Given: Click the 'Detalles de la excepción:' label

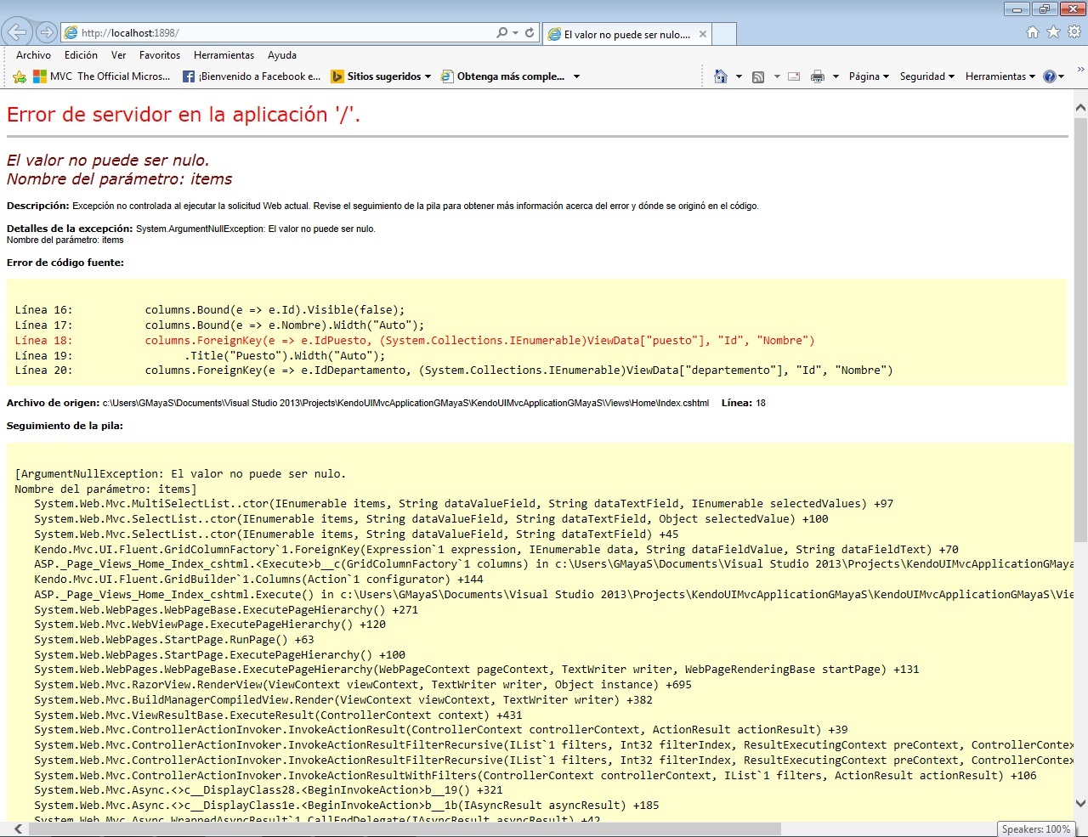Looking at the screenshot, I should click(70, 229).
